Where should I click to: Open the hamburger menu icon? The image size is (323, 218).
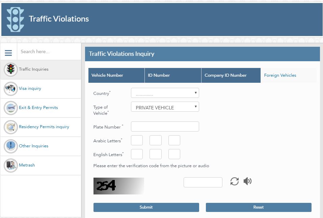point(8,52)
